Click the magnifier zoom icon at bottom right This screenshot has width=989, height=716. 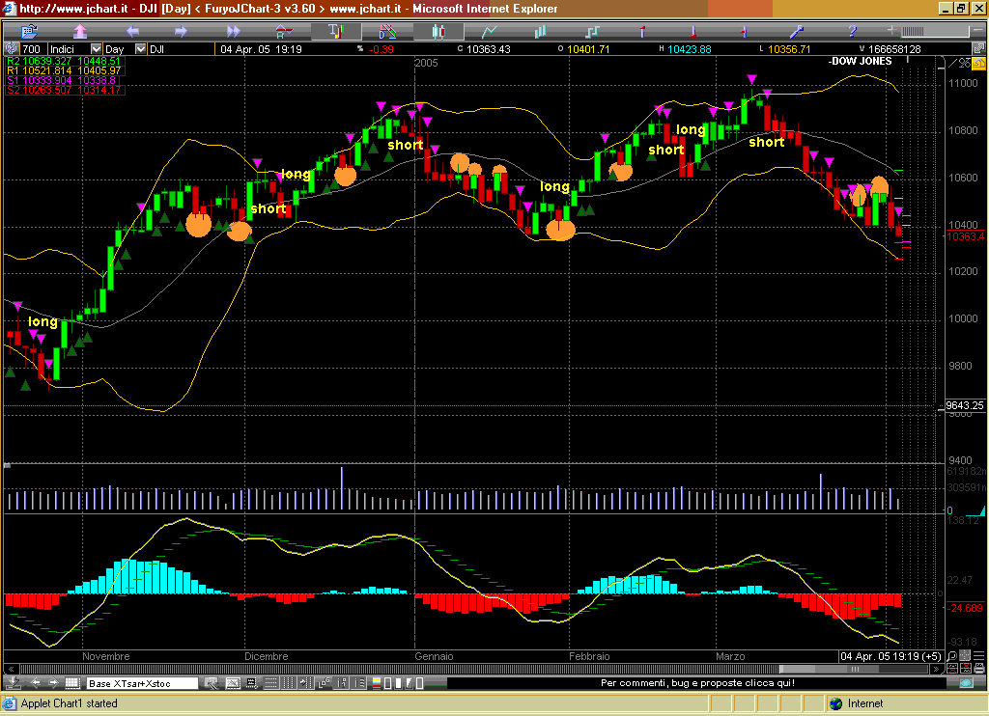951,655
